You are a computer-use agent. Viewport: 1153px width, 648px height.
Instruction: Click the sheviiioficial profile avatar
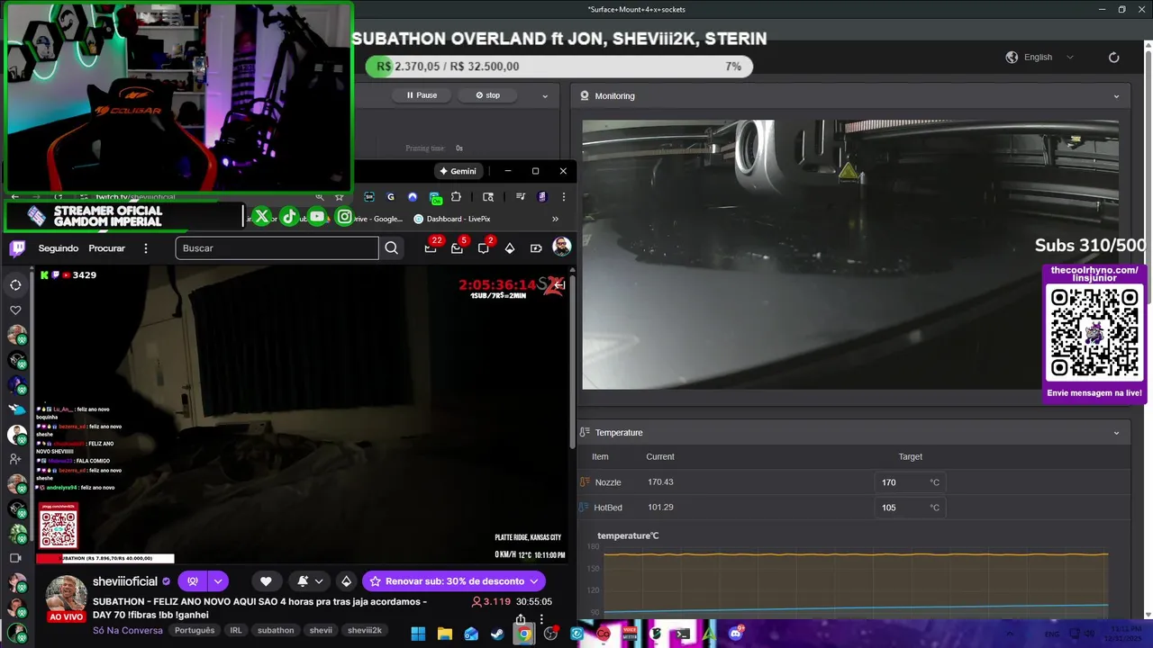pyautogui.click(x=67, y=594)
